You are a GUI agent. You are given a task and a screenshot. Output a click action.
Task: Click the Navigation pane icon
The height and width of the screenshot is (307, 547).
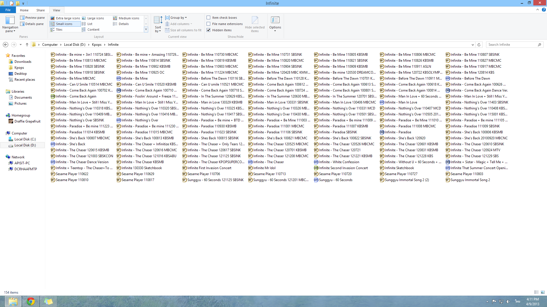point(10,20)
